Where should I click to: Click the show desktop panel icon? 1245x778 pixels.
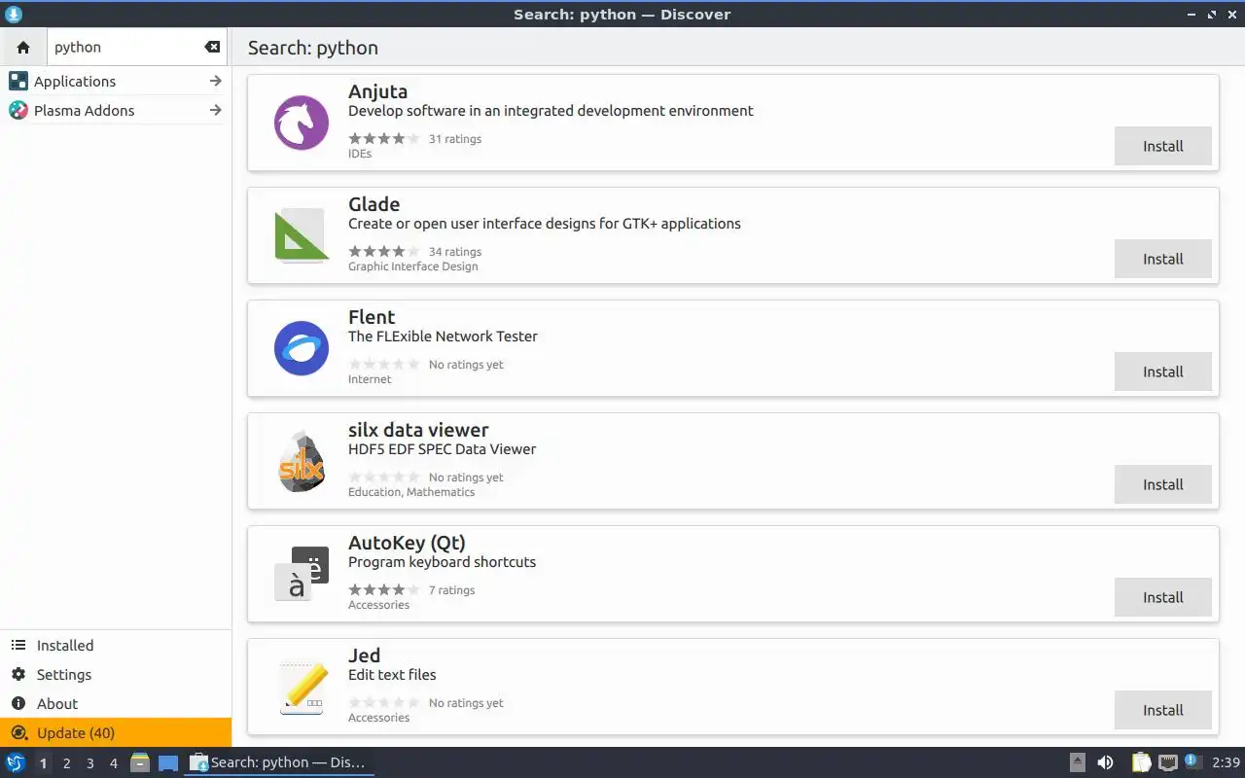[x=168, y=762]
